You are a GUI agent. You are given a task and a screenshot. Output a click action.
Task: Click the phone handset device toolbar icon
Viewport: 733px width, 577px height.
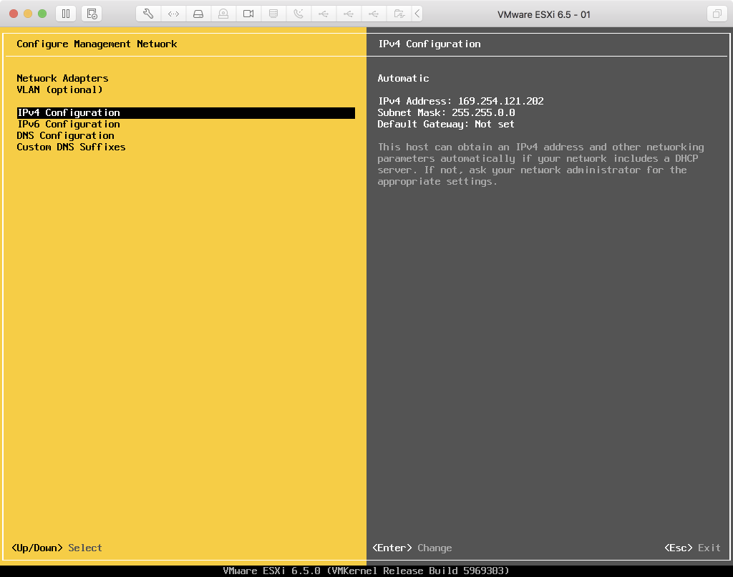[x=298, y=14]
